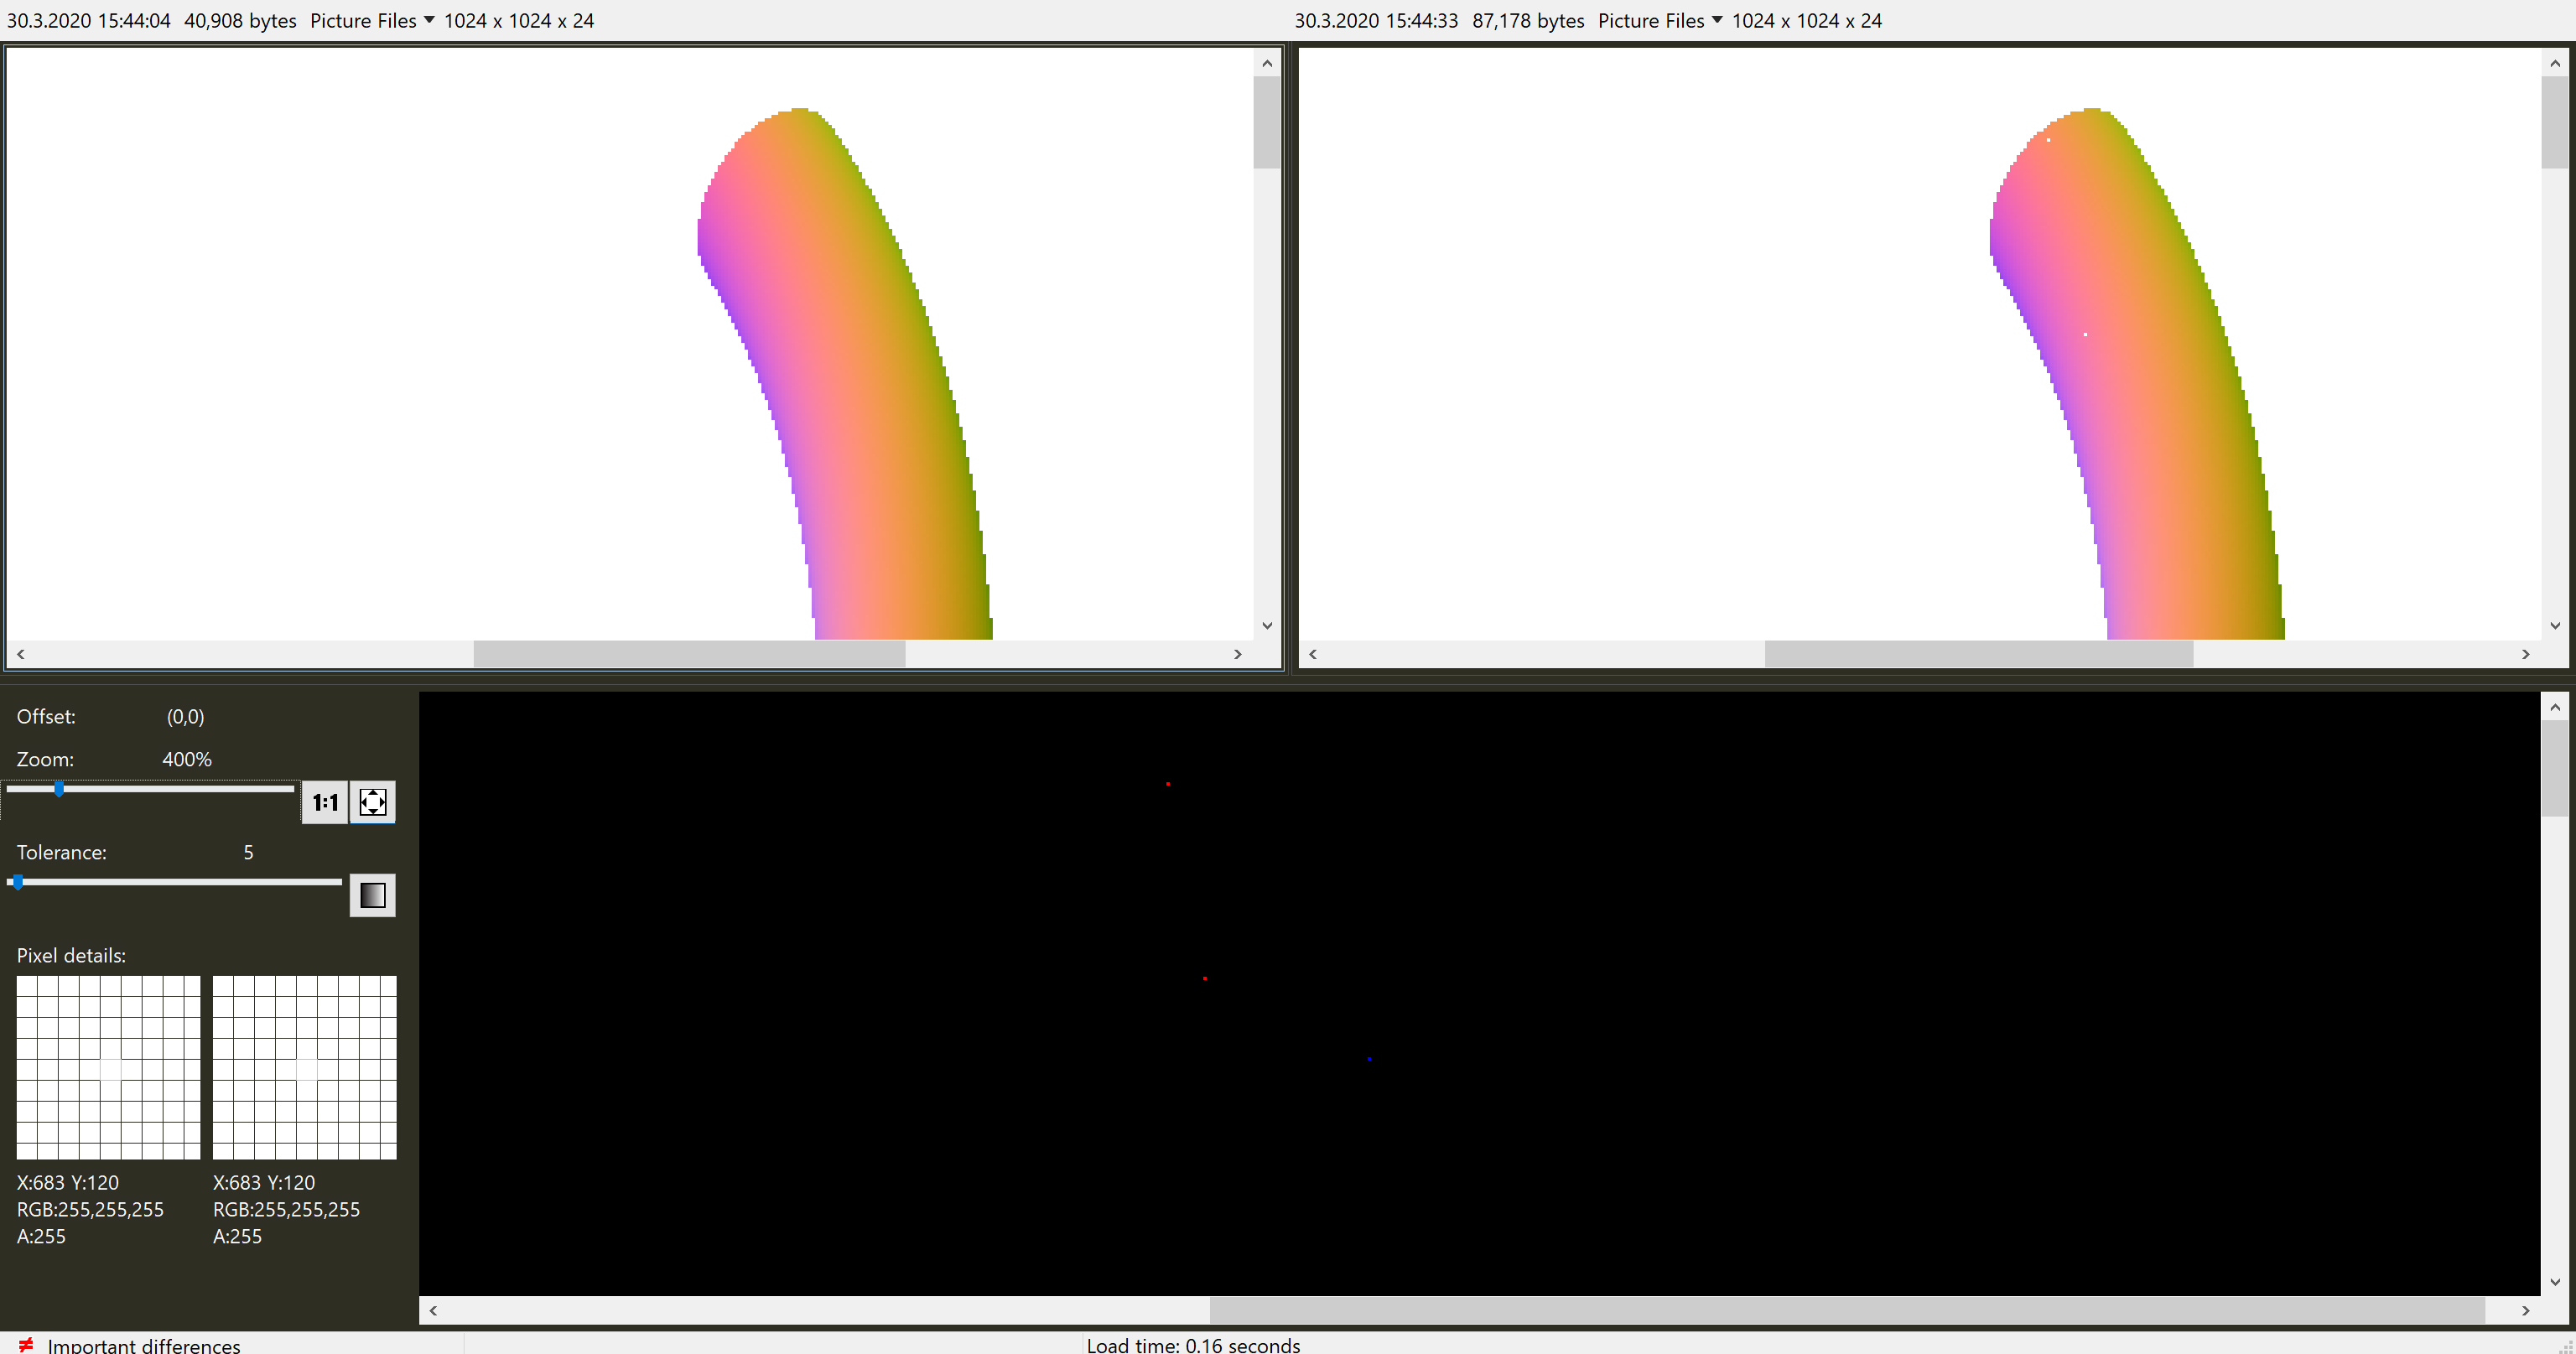This screenshot has width=2576, height=1354.
Task: Click the red difference pixel in the diff view
Action: 1168,784
